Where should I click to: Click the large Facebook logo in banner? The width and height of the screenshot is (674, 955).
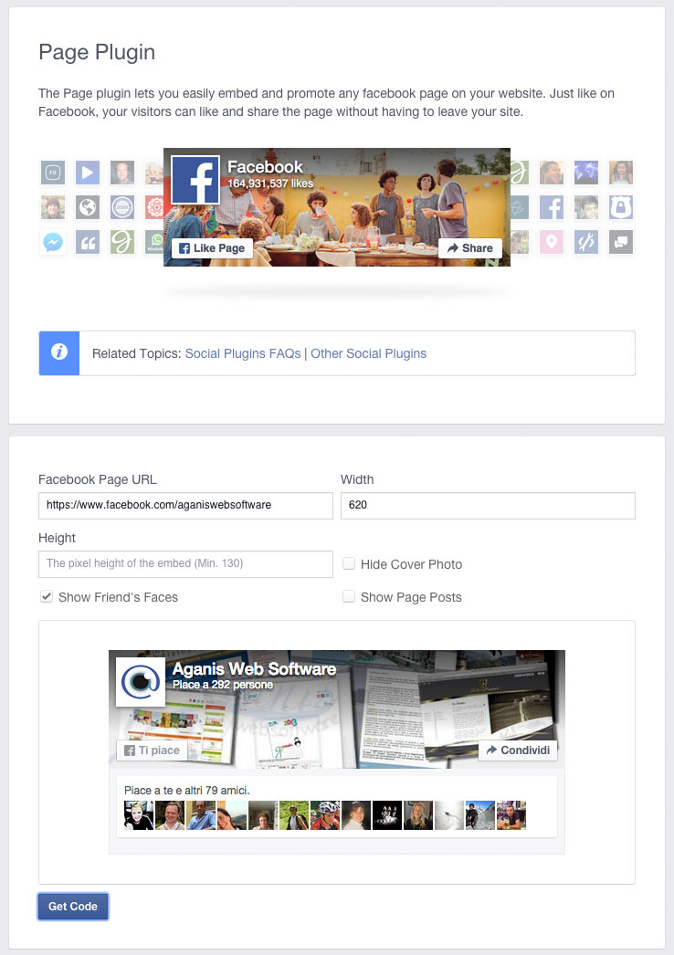pos(195,180)
